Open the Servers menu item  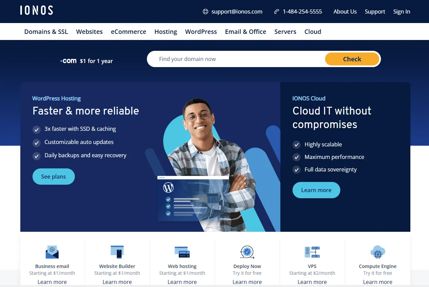coord(285,32)
